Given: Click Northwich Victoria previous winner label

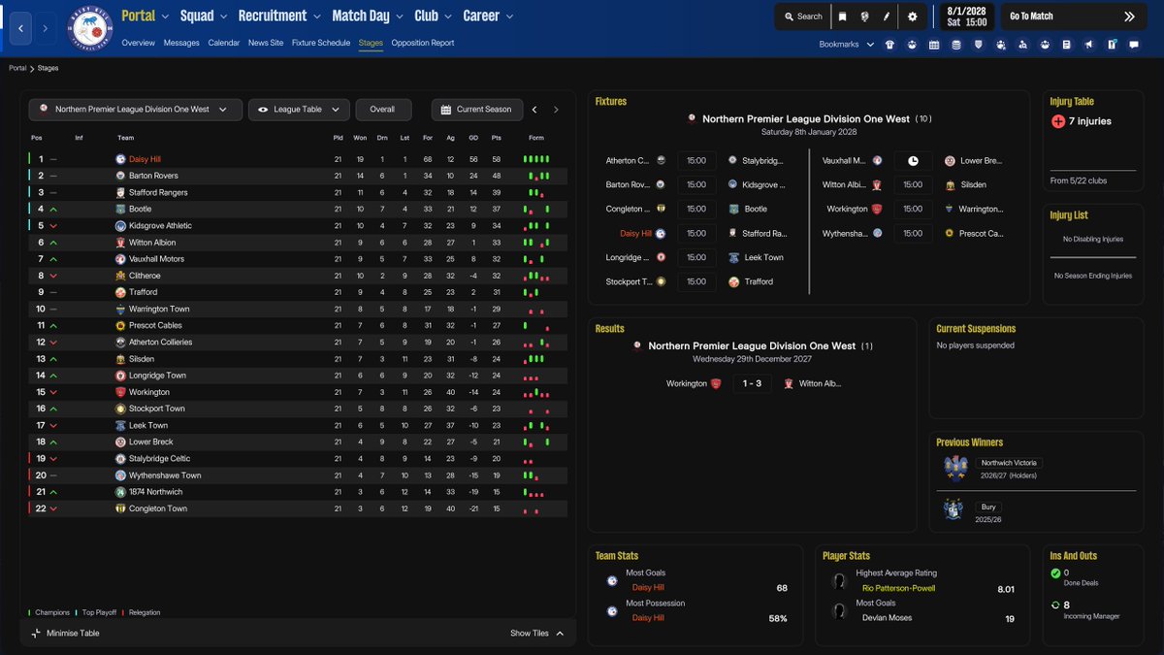Looking at the screenshot, I should (x=1009, y=463).
